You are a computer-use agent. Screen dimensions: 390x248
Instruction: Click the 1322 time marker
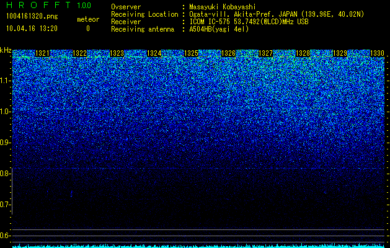[x=79, y=53]
